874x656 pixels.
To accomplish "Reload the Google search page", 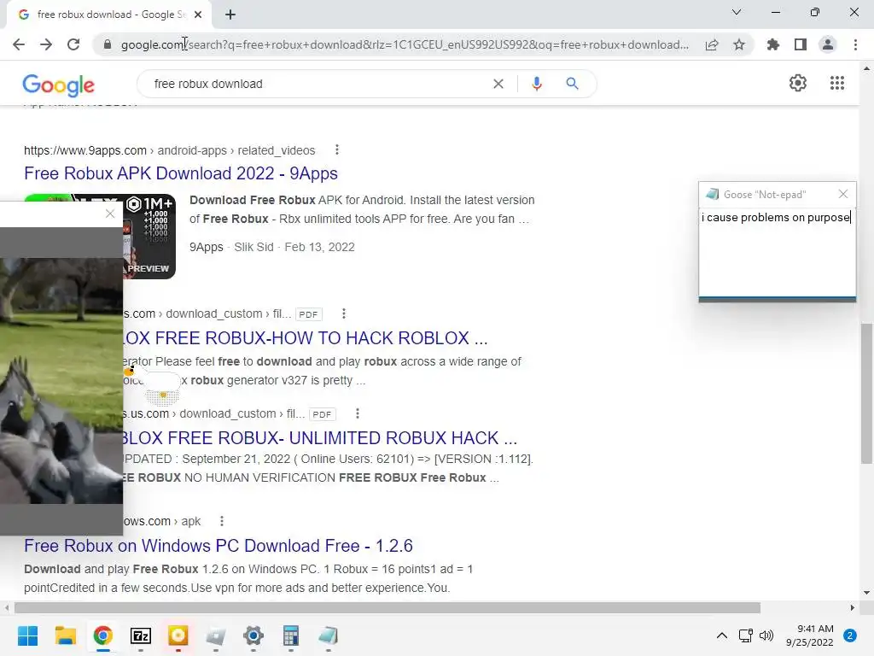I will pos(73,44).
